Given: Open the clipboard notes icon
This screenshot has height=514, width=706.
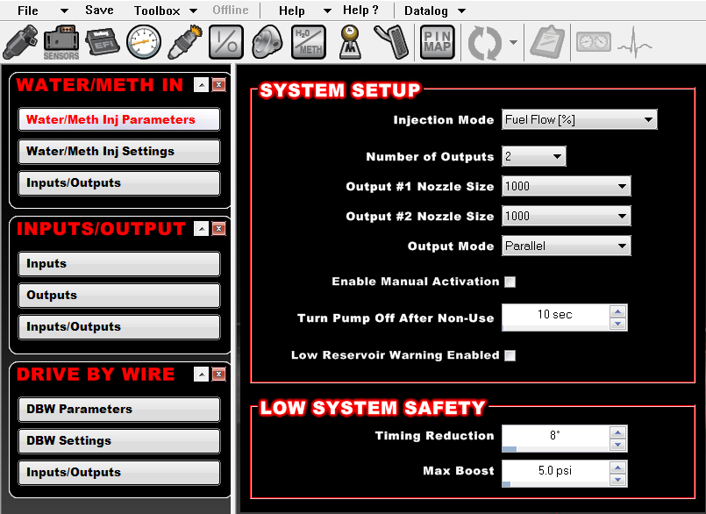Looking at the screenshot, I should [x=547, y=42].
